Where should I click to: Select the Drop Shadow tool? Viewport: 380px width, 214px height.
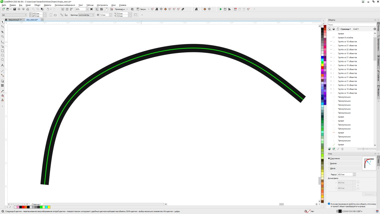click(2, 81)
